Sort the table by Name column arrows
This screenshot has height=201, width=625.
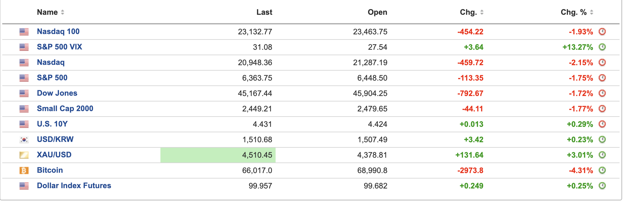point(63,12)
